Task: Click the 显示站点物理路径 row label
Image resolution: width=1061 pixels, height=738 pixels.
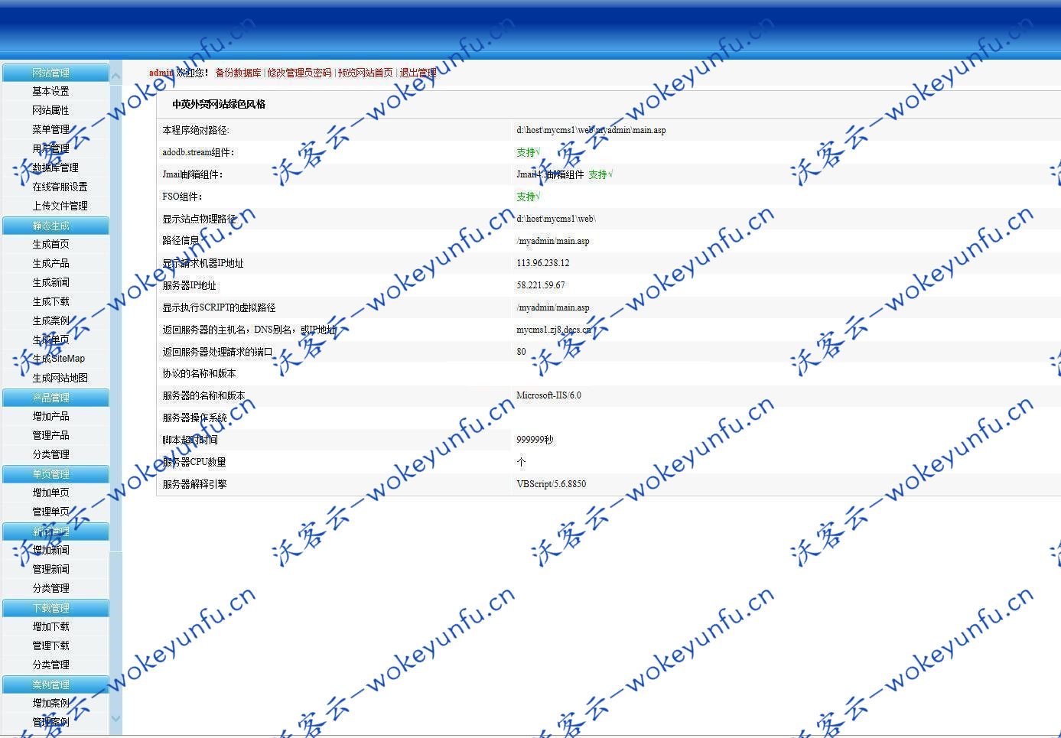Action: (199, 219)
